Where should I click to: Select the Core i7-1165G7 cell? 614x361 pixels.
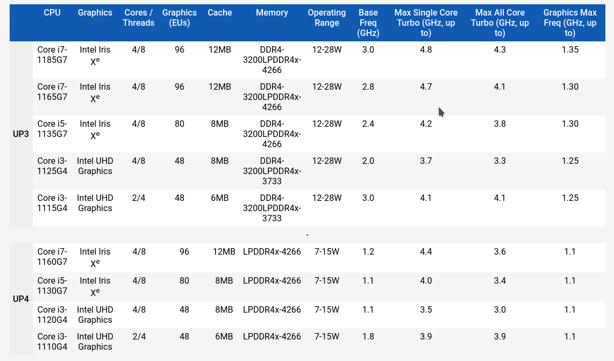52,92
